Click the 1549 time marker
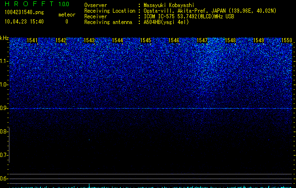The height and width of the screenshot is (188, 296). [x=259, y=40]
